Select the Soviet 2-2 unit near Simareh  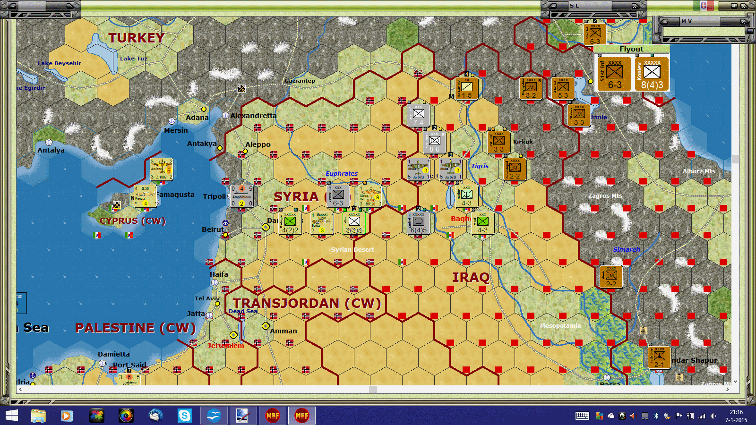click(x=611, y=277)
